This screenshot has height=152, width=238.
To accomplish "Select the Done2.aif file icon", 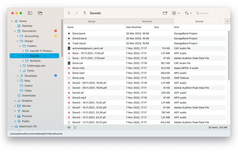I will 69,93.
